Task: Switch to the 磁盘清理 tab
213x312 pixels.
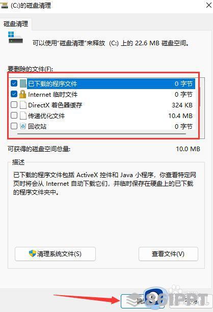Action: tap(16, 24)
